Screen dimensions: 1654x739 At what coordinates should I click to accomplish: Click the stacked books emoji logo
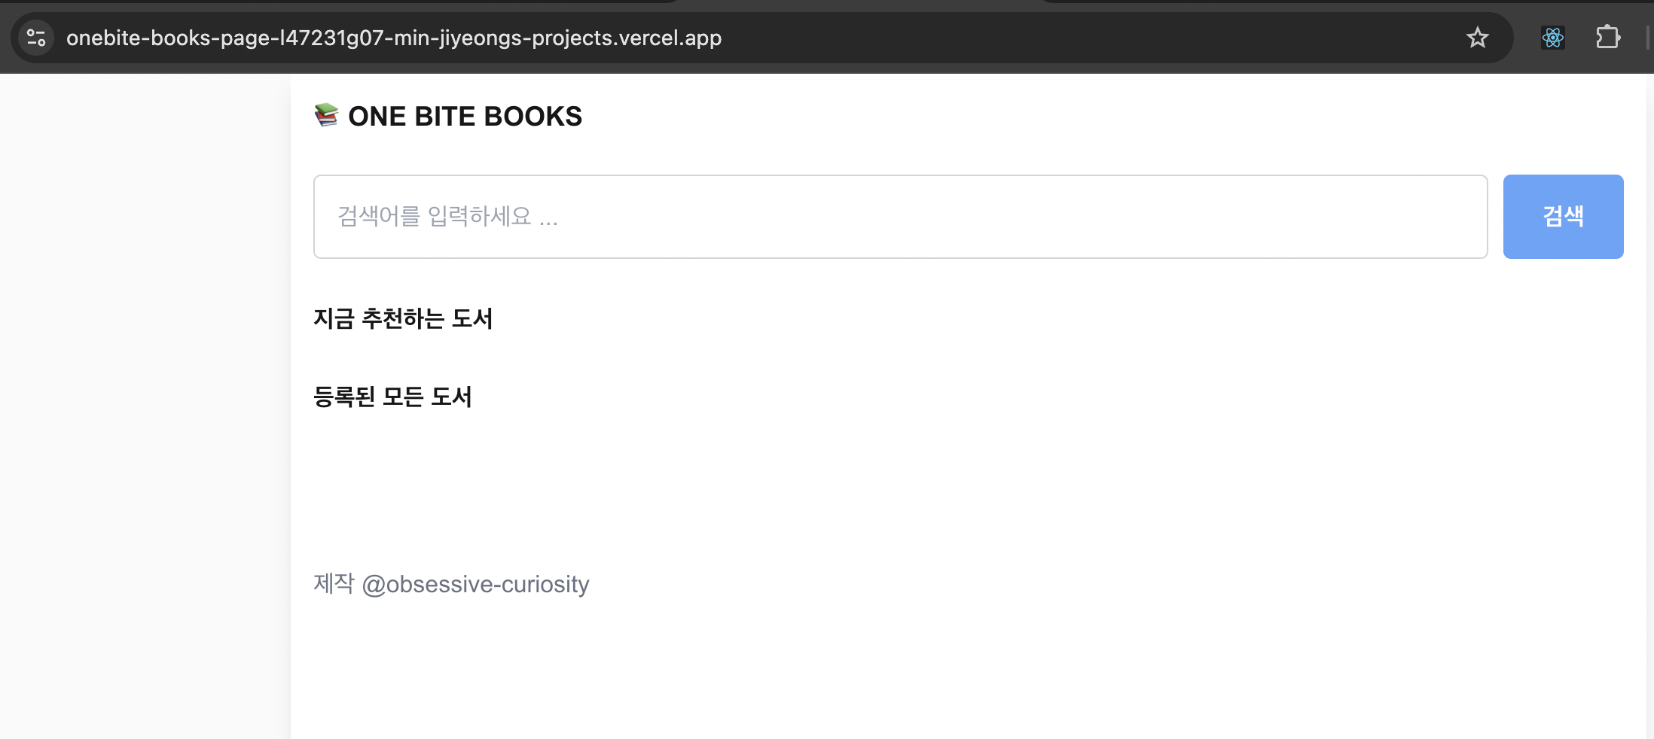326,115
